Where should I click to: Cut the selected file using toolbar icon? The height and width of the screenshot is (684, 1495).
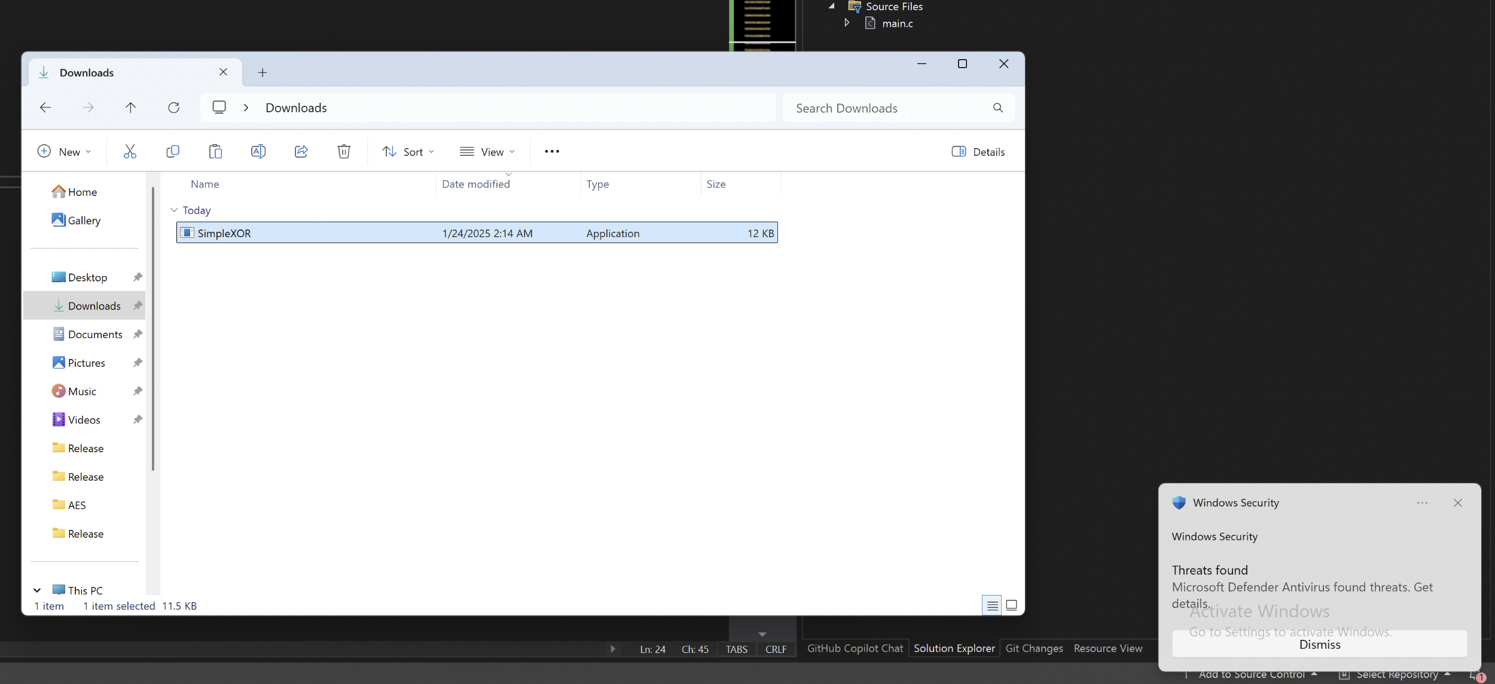coord(130,151)
